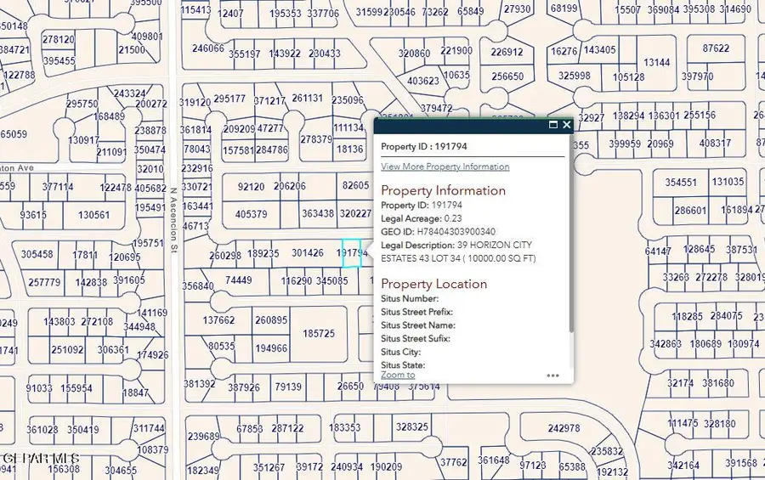This screenshot has width=765, height=480.
Task: Select parcel 405379 on the map
Action: 252,214
